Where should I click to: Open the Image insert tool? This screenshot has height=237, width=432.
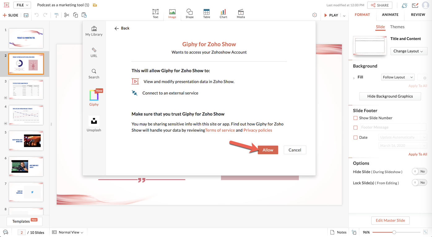[172, 14]
